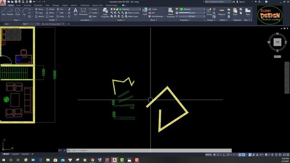Click the help search keyword field
The image size is (290, 163).
point(218,2)
